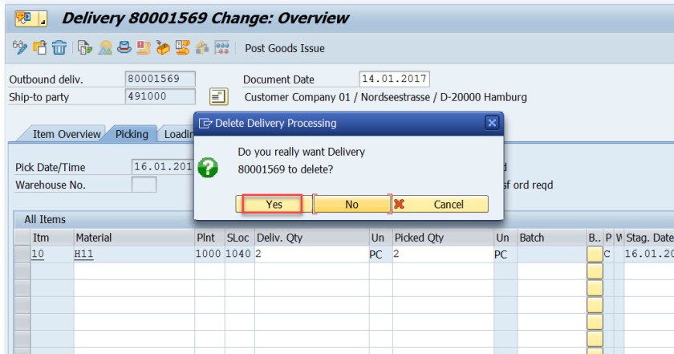Open material H11 link
Image resolution: width=674 pixels, height=354 pixels.
83,254
